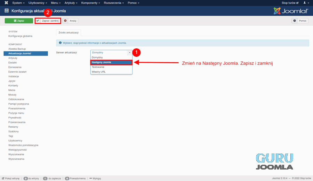
Task: Click the green Zapisz save button
Action: pos(19,21)
